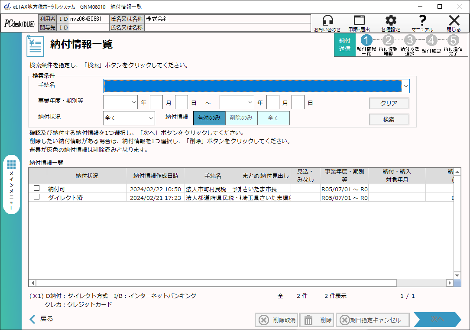Click the クリア button
Image resolution: width=470 pixels, height=330 pixels.
[389, 103]
